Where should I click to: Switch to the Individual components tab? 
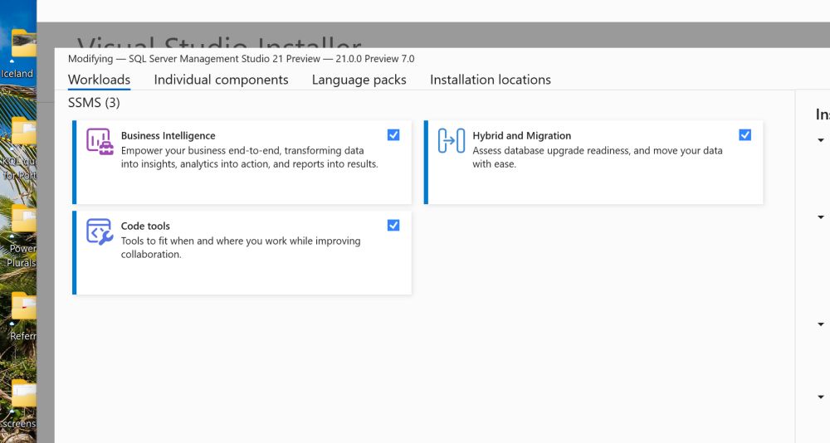(221, 80)
